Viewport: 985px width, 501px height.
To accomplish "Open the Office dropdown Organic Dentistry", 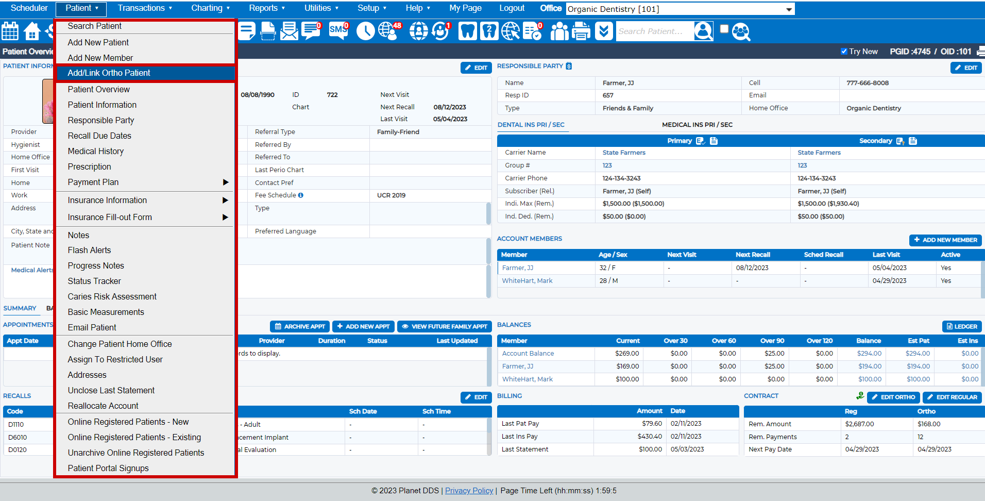I will click(680, 9).
